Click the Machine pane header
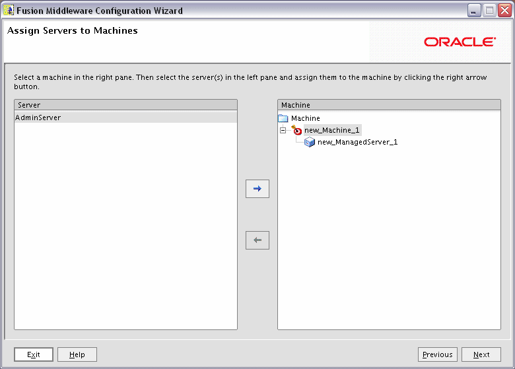The image size is (515, 369). (x=389, y=105)
